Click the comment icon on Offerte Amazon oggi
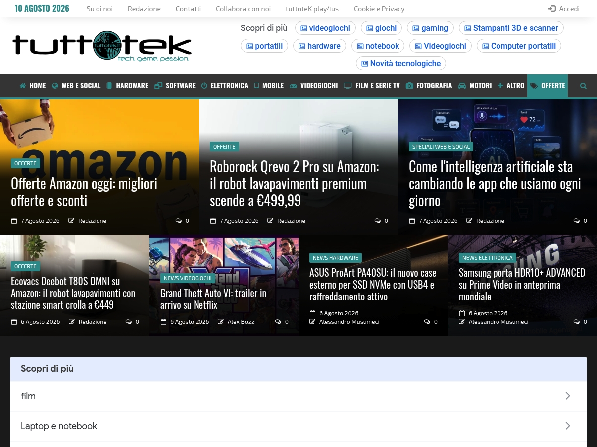Image resolution: width=597 pixels, height=447 pixels. click(179, 221)
